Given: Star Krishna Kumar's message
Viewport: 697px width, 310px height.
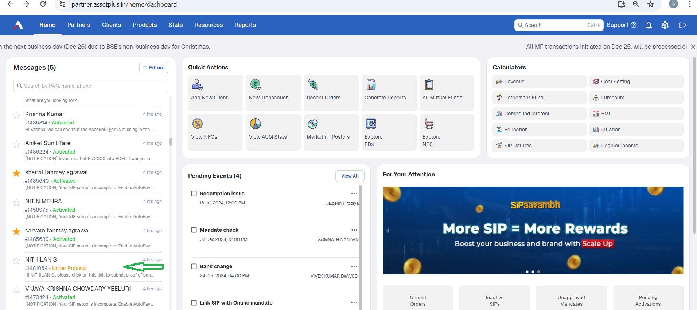Looking at the screenshot, I should point(16,115).
